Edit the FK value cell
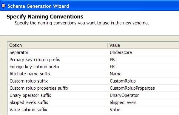 pyautogui.click(x=143, y=67)
